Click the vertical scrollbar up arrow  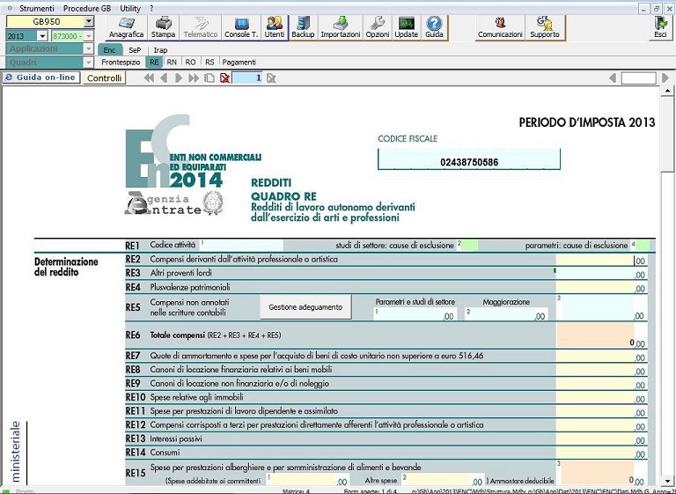tap(668, 91)
